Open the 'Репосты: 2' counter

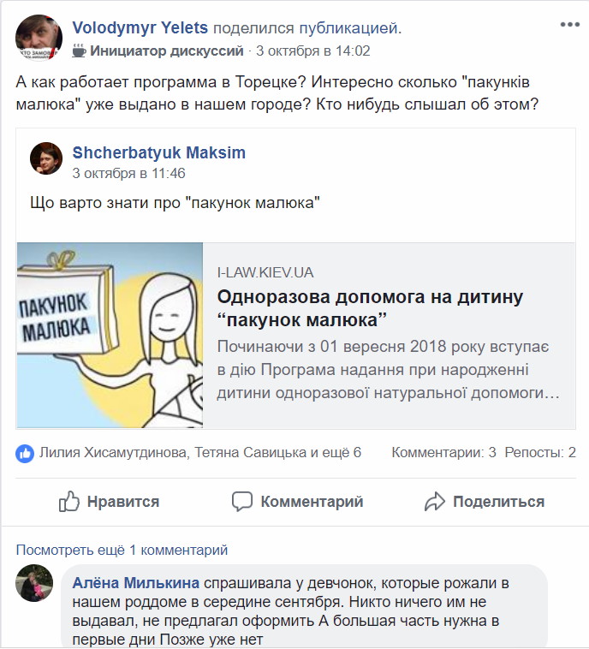[540, 452]
